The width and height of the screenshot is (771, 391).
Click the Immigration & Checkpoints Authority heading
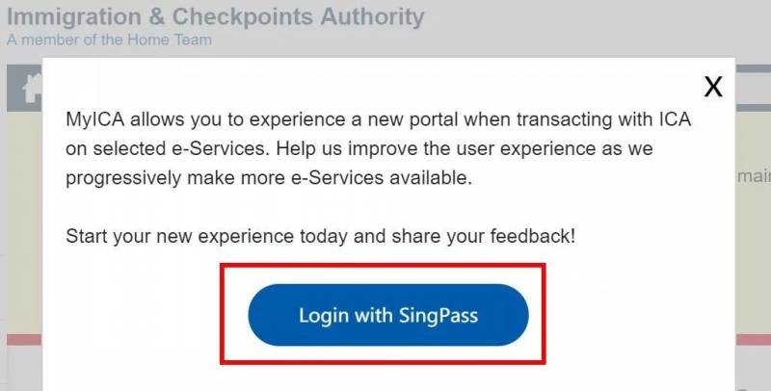215,16
